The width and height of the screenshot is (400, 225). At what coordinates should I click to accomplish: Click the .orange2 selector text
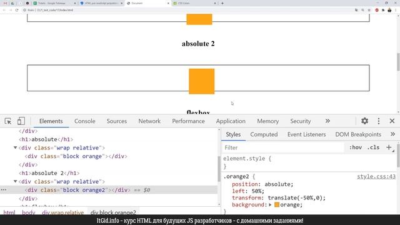(x=236, y=176)
